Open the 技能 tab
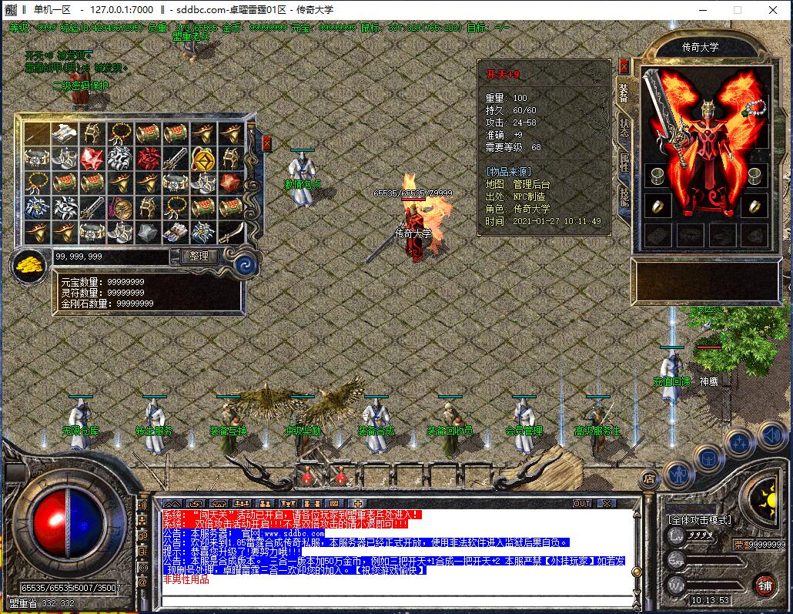Image resolution: width=793 pixels, height=614 pixels. click(624, 196)
